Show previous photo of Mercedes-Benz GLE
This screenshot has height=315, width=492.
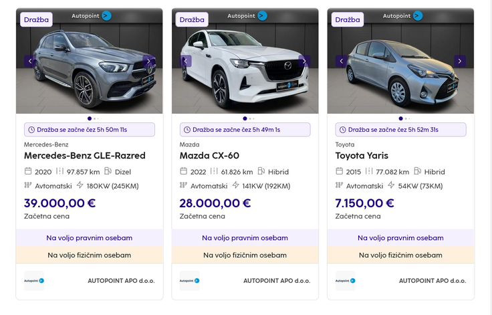click(29, 61)
